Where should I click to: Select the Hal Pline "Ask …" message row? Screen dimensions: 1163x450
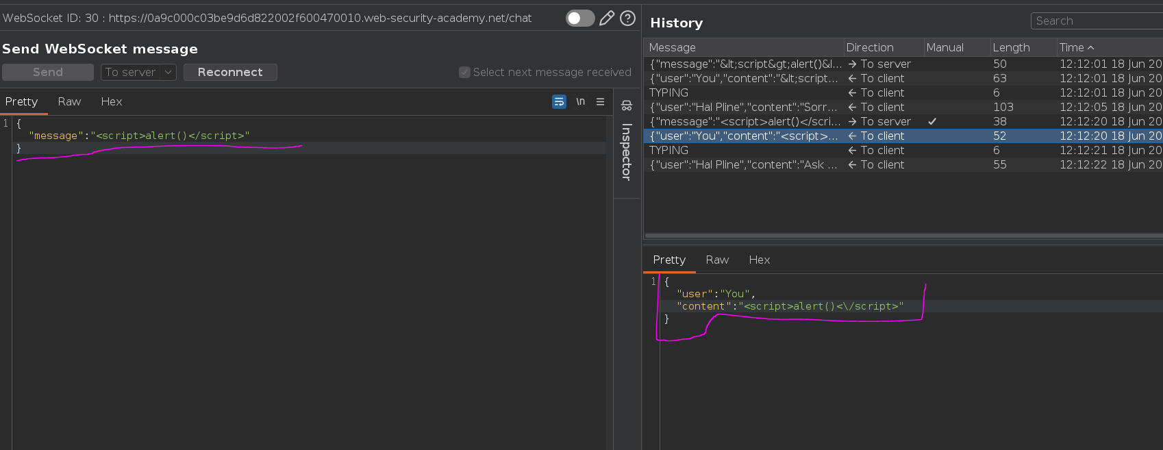point(903,164)
